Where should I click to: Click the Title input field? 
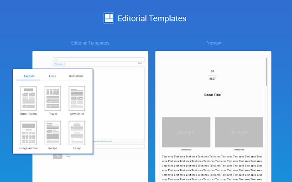tap(99, 60)
